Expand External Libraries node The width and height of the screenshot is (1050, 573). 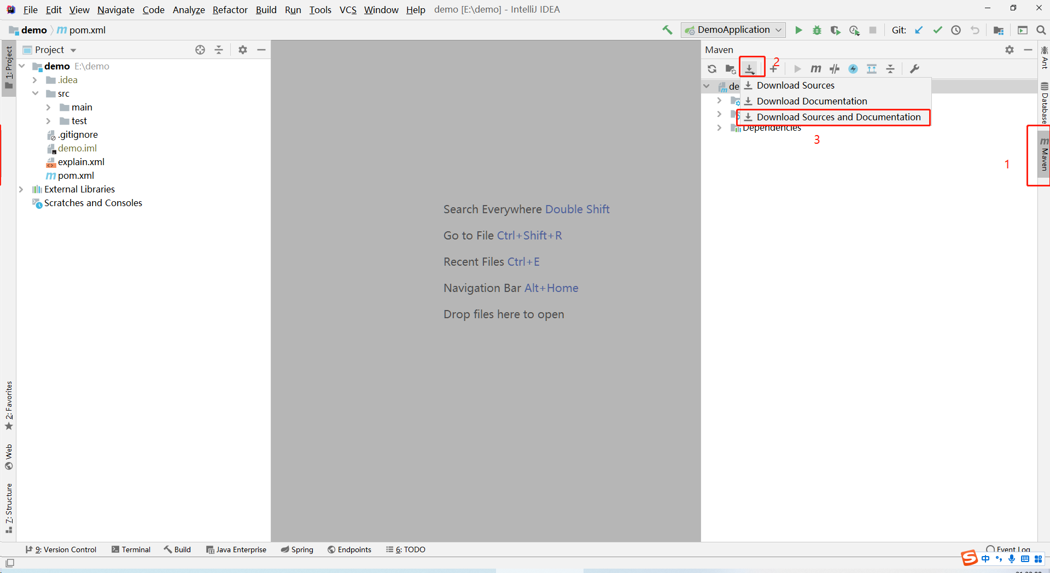[x=21, y=189]
